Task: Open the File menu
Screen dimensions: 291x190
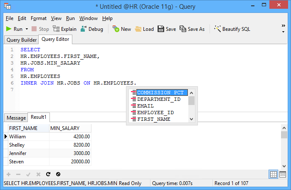Action: pos(10,18)
